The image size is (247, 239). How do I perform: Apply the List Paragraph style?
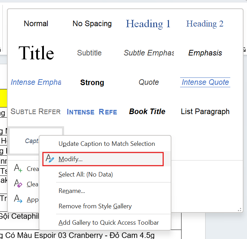point(205,111)
